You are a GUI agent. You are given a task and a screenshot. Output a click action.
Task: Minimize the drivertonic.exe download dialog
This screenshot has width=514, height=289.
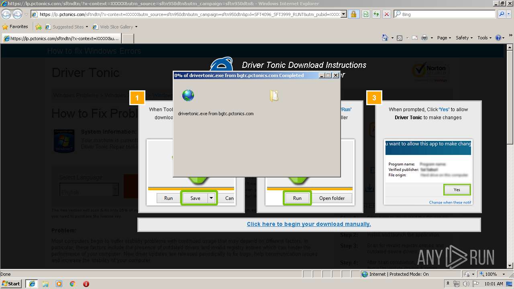pos(322,75)
